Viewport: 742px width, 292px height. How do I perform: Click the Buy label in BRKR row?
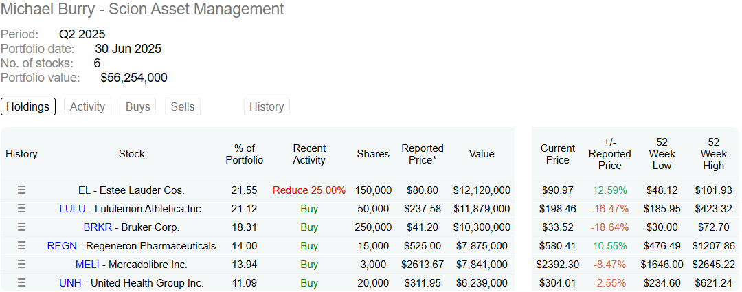(x=309, y=227)
